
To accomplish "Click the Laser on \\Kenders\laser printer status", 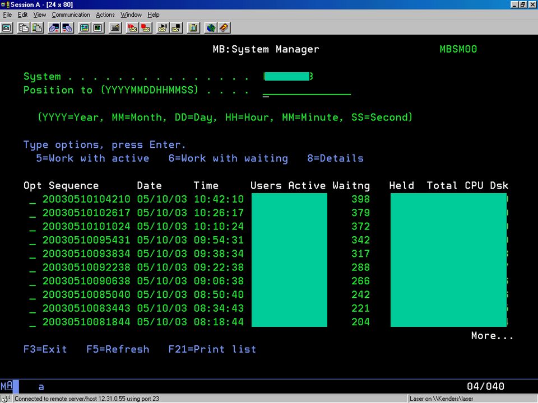I will coord(441,399).
